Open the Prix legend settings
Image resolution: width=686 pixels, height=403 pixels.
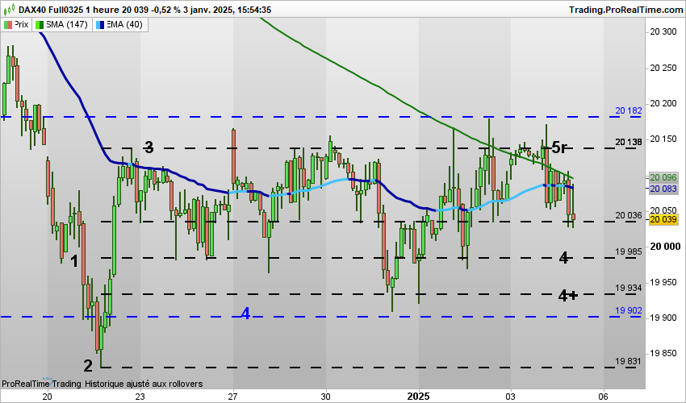17,25
